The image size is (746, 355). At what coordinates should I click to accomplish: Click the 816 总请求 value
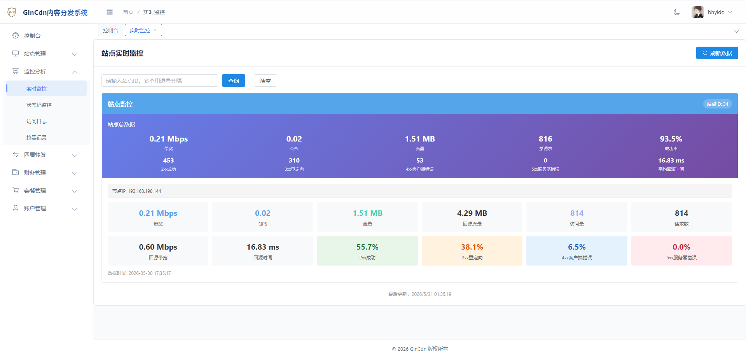coord(545,139)
